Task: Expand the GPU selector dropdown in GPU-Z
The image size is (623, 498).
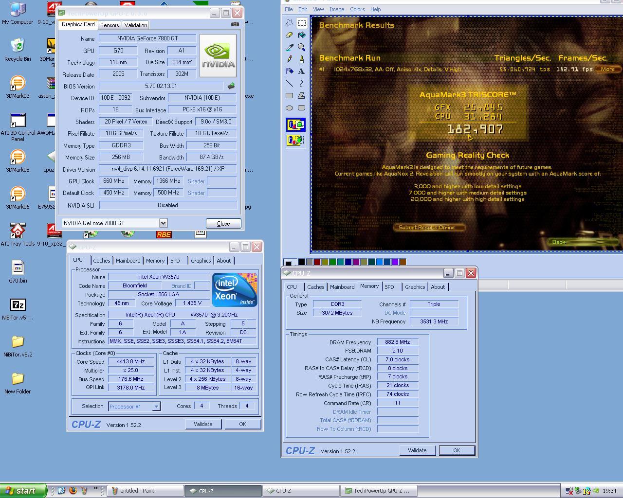Action: (163, 223)
